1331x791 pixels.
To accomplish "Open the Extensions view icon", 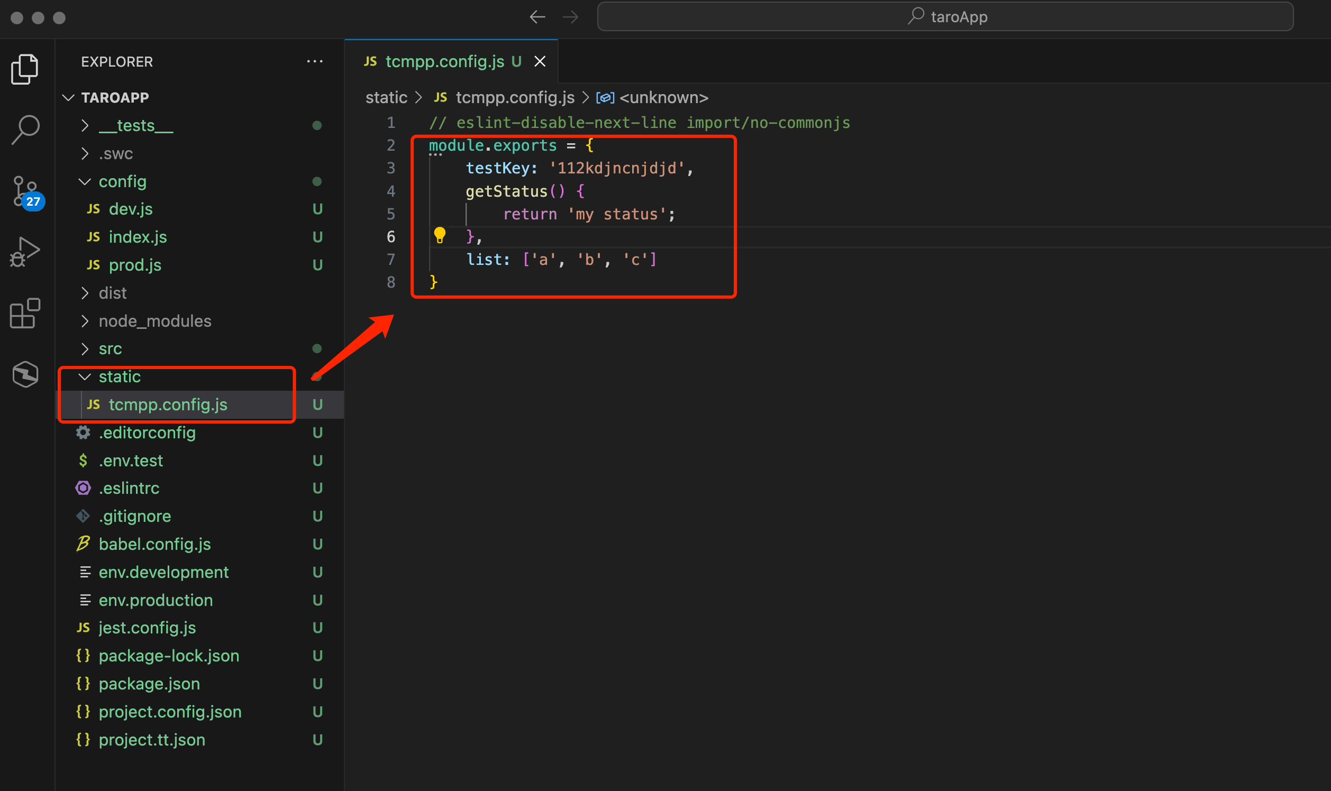I will (x=24, y=314).
